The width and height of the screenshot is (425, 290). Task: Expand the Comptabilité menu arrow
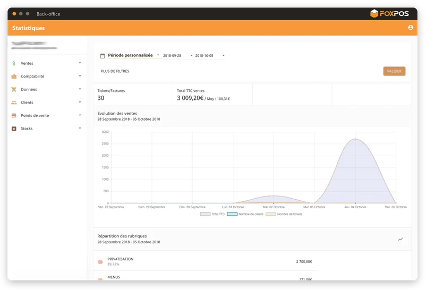coord(80,76)
